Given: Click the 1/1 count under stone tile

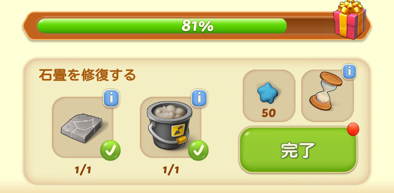Looking at the screenshot, I should [x=83, y=171].
